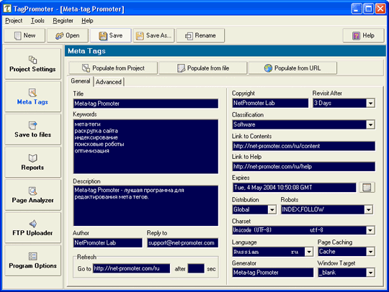
Task: Expand the Robots dropdown
Action: point(368,209)
